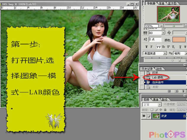
Task: Delete current history state trash icon
Action: (183, 91)
